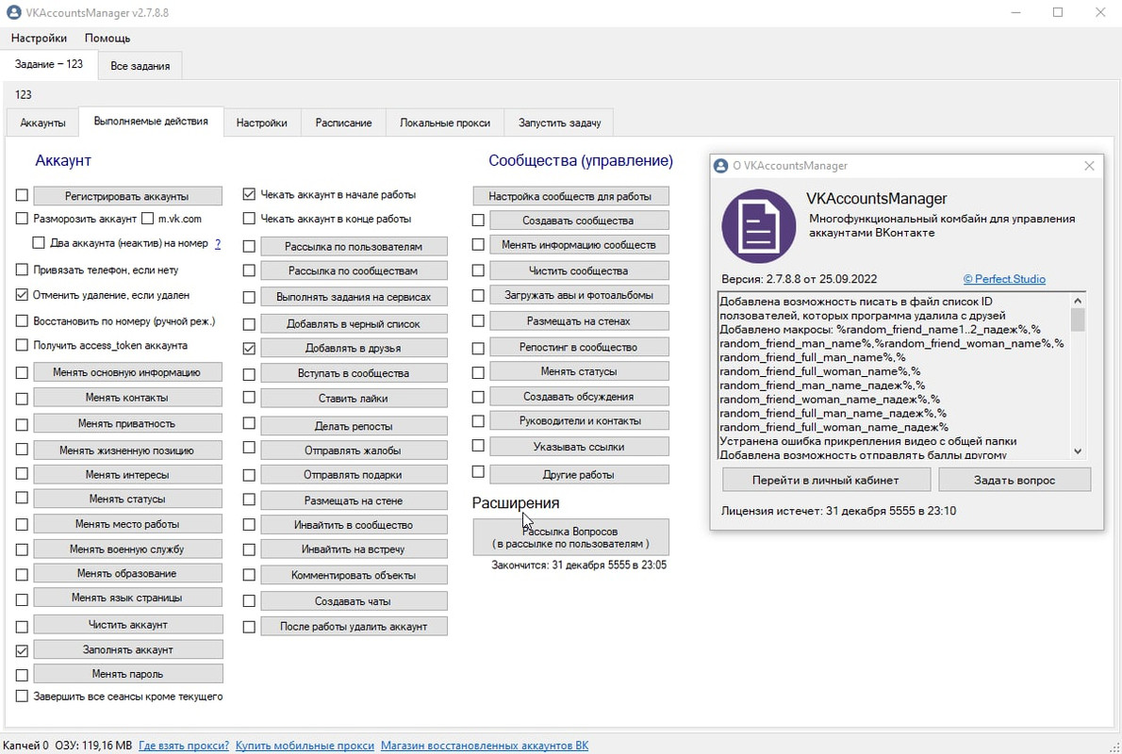Open the Запустить задачу tab
1122x754 pixels.
pyautogui.click(x=559, y=123)
